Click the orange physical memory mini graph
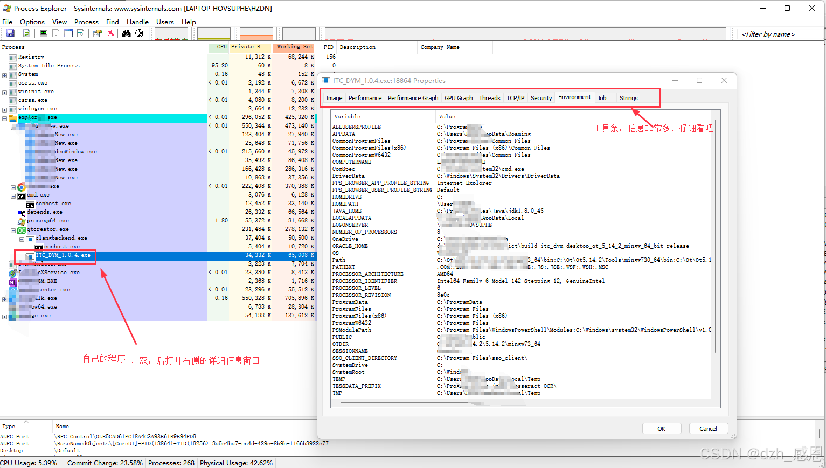Image resolution: width=826 pixels, height=468 pixels. 256,34
